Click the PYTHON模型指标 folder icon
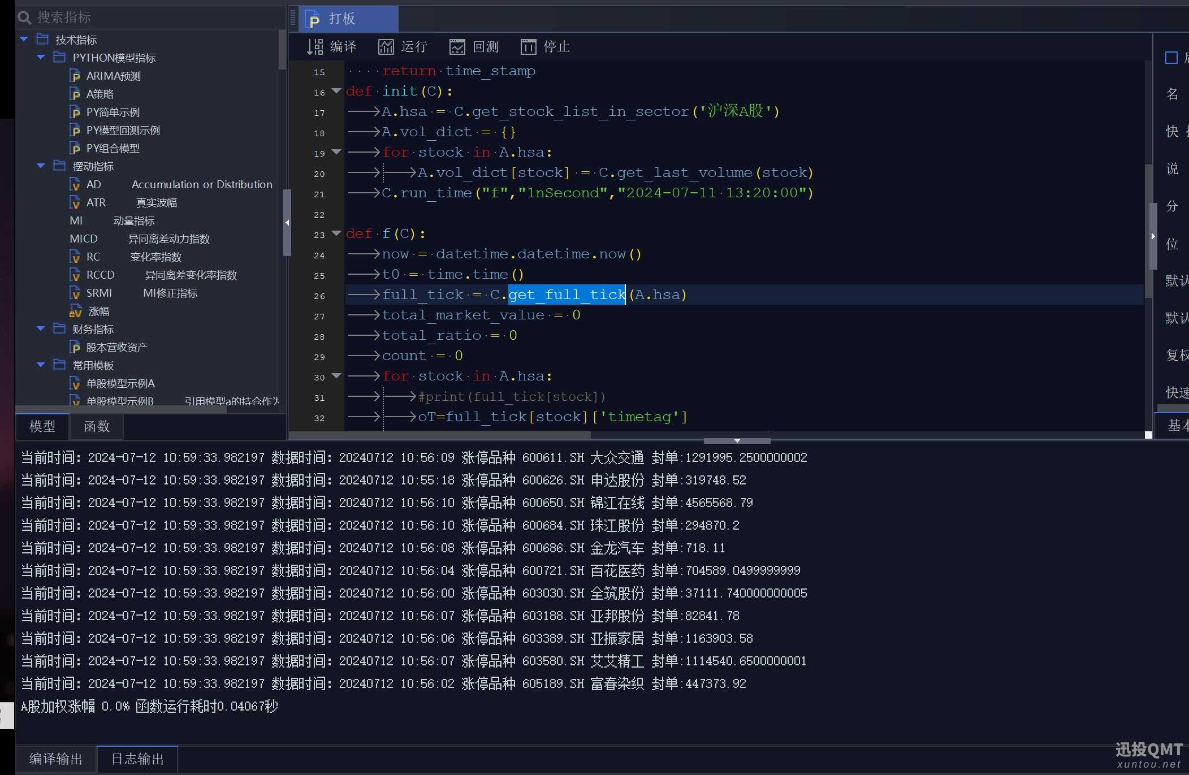Screen dimensions: 1189x775 59,57
